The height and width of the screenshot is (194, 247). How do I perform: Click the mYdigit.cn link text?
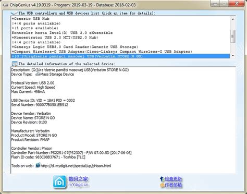pyautogui.click(x=78, y=185)
